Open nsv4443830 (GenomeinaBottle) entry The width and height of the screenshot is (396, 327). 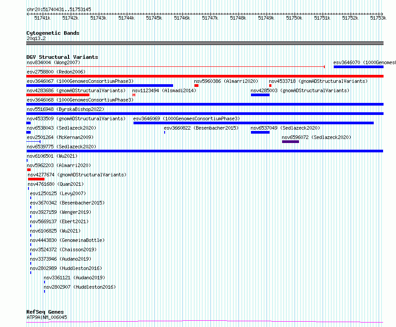67,240
